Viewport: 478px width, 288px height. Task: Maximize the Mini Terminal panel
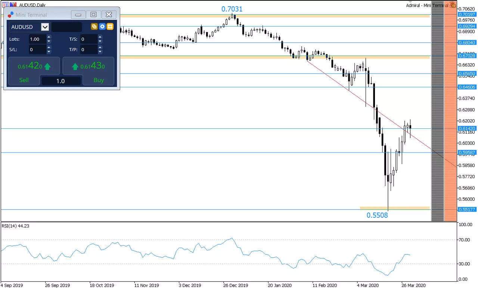click(x=93, y=15)
